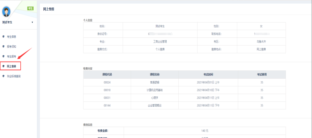Click the 考试时间 column header
The width and height of the screenshot is (312, 138).
pos(208,74)
